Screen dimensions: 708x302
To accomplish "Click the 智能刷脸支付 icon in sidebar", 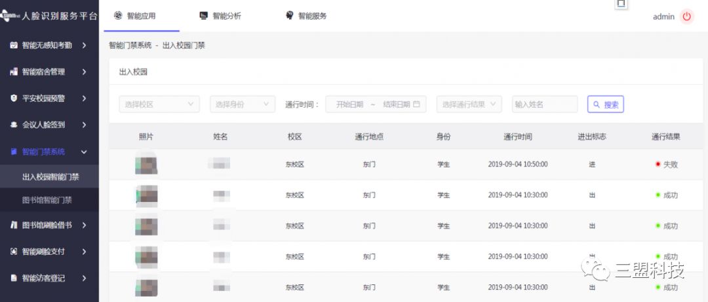I will point(14,252).
